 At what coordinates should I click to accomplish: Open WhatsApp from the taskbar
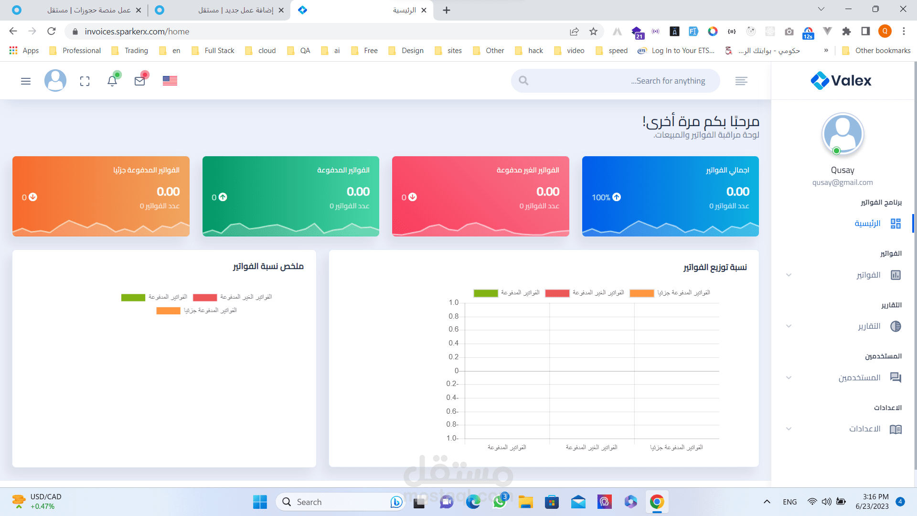click(500, 502)
